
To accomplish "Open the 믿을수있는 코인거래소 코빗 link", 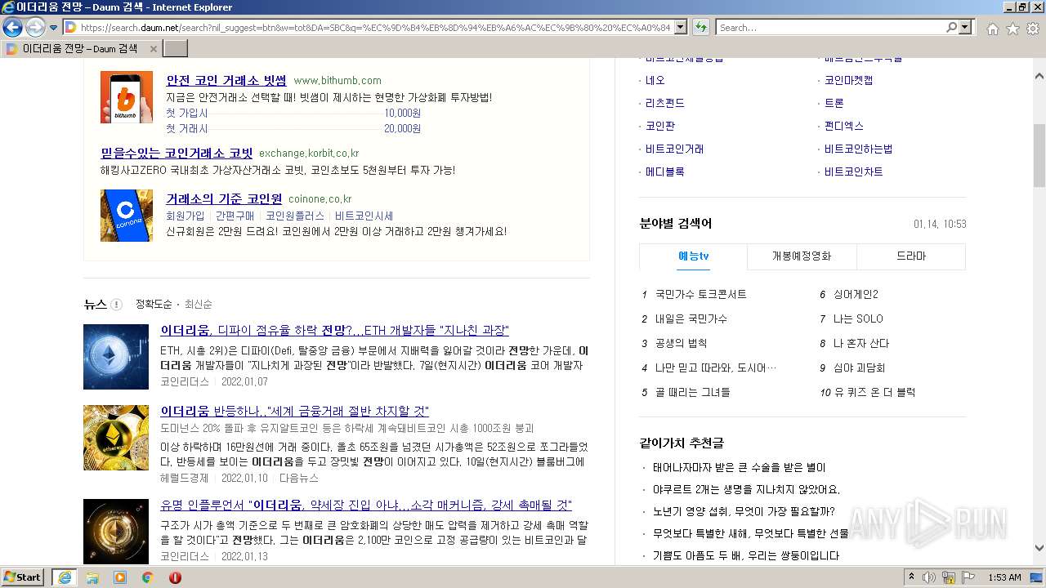I will (177, 153).
